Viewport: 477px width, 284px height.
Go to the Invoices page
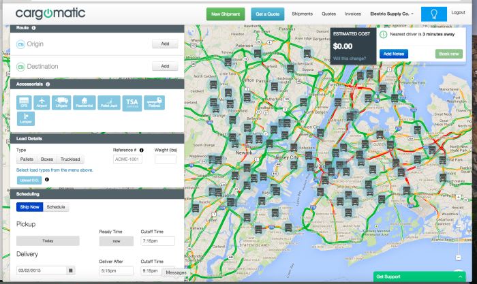point(353,14)
